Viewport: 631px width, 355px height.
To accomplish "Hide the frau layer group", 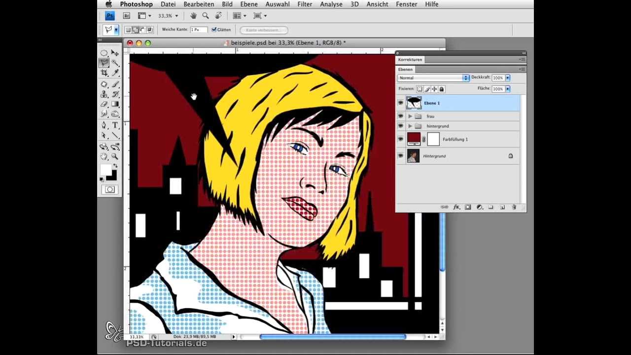I will [x=400, y=116].
